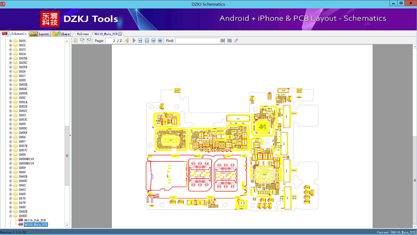Expand the X658H6219 folder
The width and height of the screenshot is (417, 235).
pyautogui.click(x=10, y=163)
